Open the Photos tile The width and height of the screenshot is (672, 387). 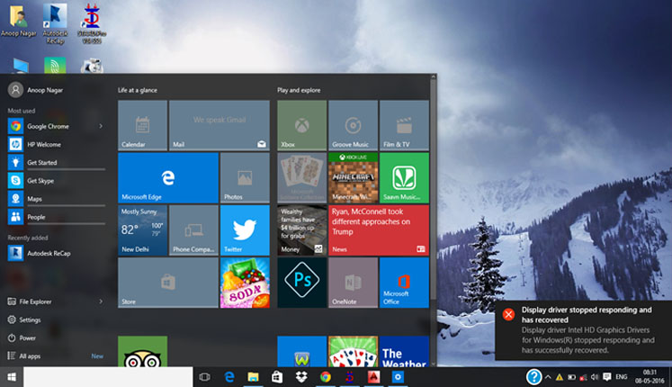tap(245, 177)
